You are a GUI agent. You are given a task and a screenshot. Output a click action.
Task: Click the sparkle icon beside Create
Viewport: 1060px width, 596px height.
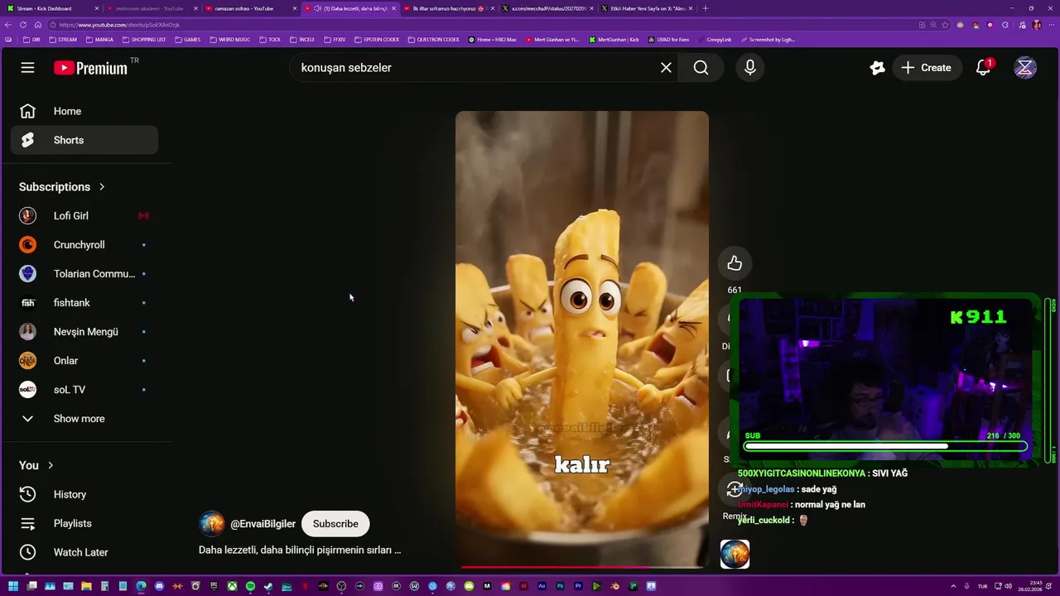pos(877,68)
